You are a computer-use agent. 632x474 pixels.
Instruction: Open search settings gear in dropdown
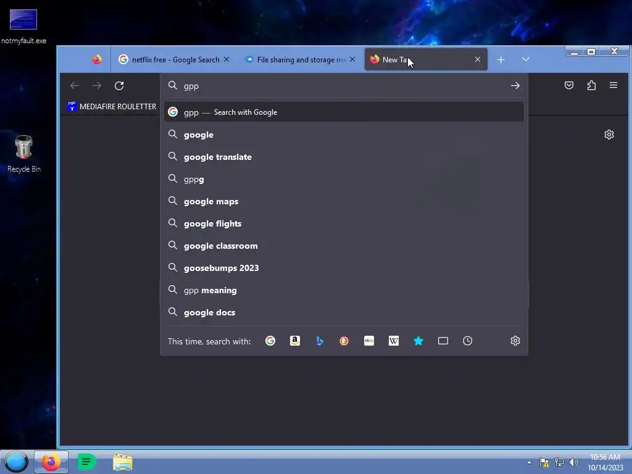click(515, 341)
